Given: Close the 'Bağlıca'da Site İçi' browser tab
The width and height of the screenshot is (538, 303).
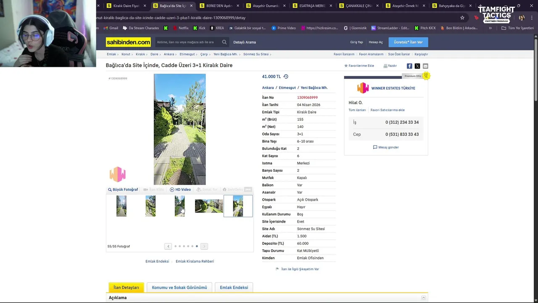Looking at the screenshot, I should pyautogui.click(x=191, y=6).
